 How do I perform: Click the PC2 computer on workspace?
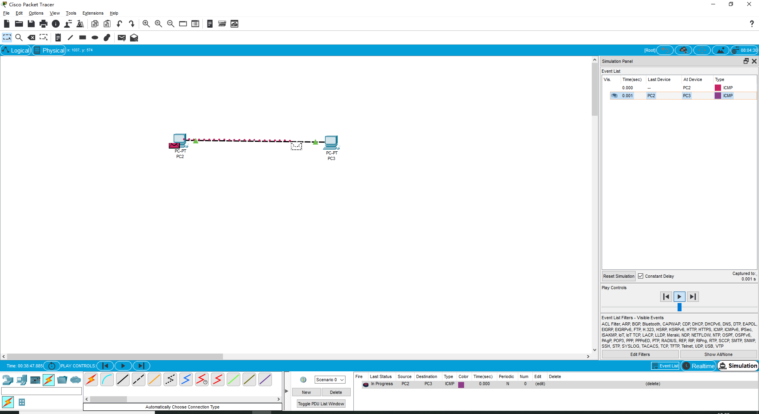pyautogui.click(x=180, y=141)
